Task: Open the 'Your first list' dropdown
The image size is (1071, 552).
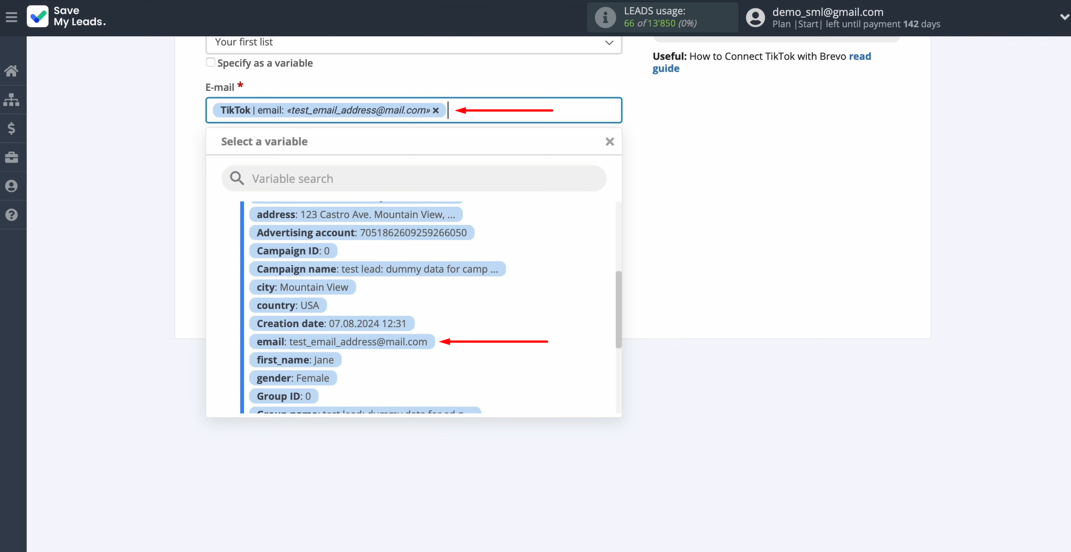Action: [x=413, y=43]
